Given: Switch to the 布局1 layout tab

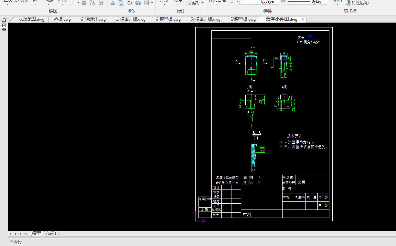Looking at the screenshot, I should [51, 233].
